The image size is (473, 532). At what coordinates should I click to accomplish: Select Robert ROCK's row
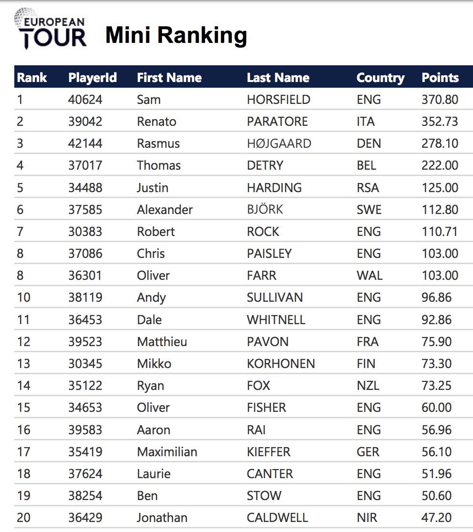(244, 231)
